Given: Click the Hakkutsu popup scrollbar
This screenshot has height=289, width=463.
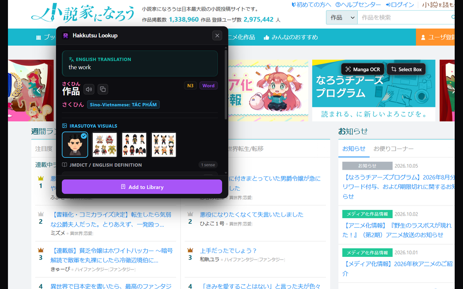Looking at the screenshot, I should click(226, 85).
